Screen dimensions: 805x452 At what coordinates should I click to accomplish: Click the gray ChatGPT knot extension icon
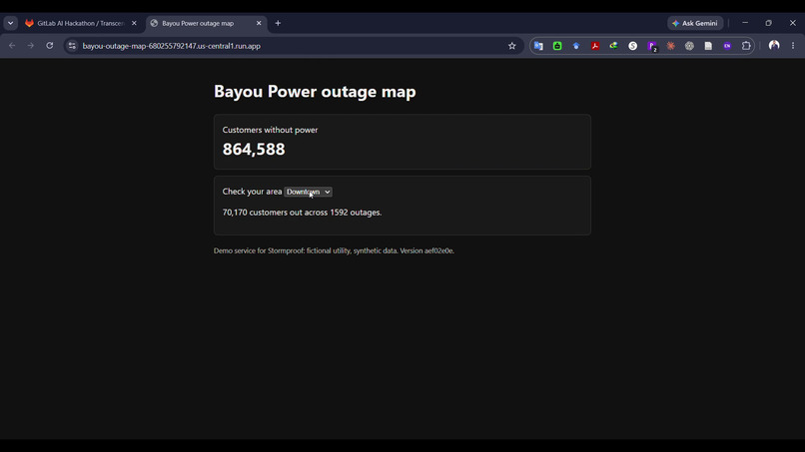pyautogui.click(x=689, y=46)
